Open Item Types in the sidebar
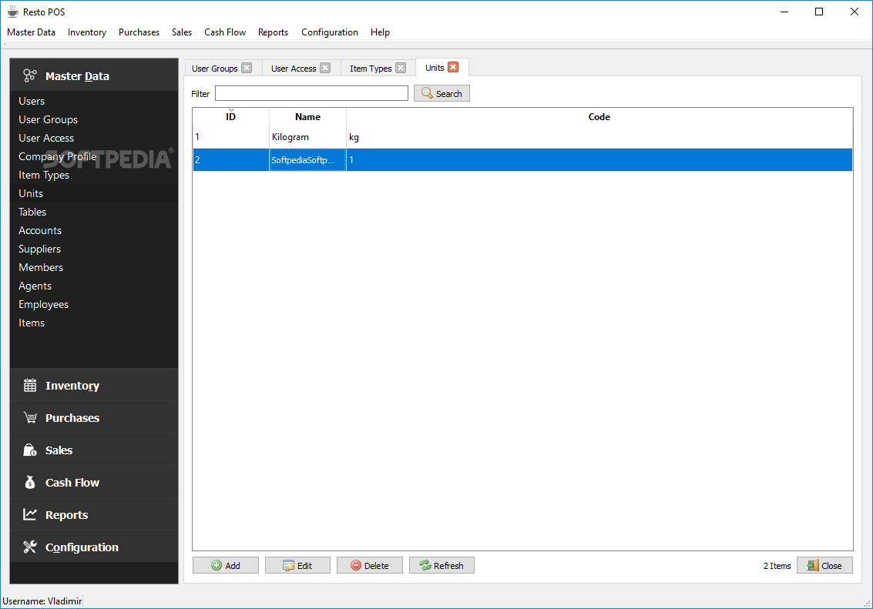This screenshot has height=609, width=873. (44, 175)
